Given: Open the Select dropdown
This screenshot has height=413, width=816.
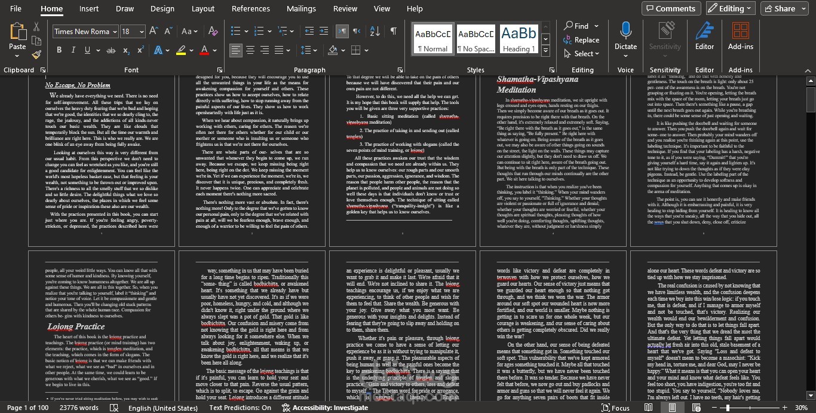Looking at the screenshot, I should (x=581, y=53).
